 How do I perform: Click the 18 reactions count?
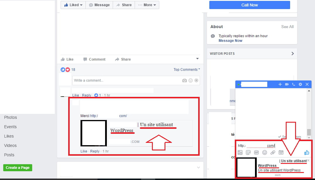coord(73,70)
